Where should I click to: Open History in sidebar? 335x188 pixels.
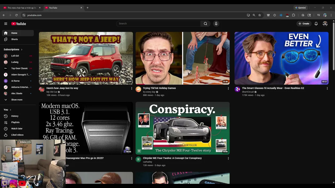click(18, 116)
